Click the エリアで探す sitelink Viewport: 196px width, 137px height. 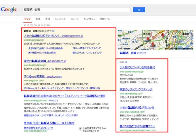47,115
